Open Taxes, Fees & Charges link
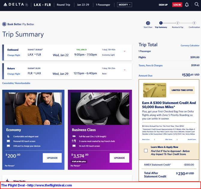The image size is (201, 189). pyautogui.click(x=151, y=65)
